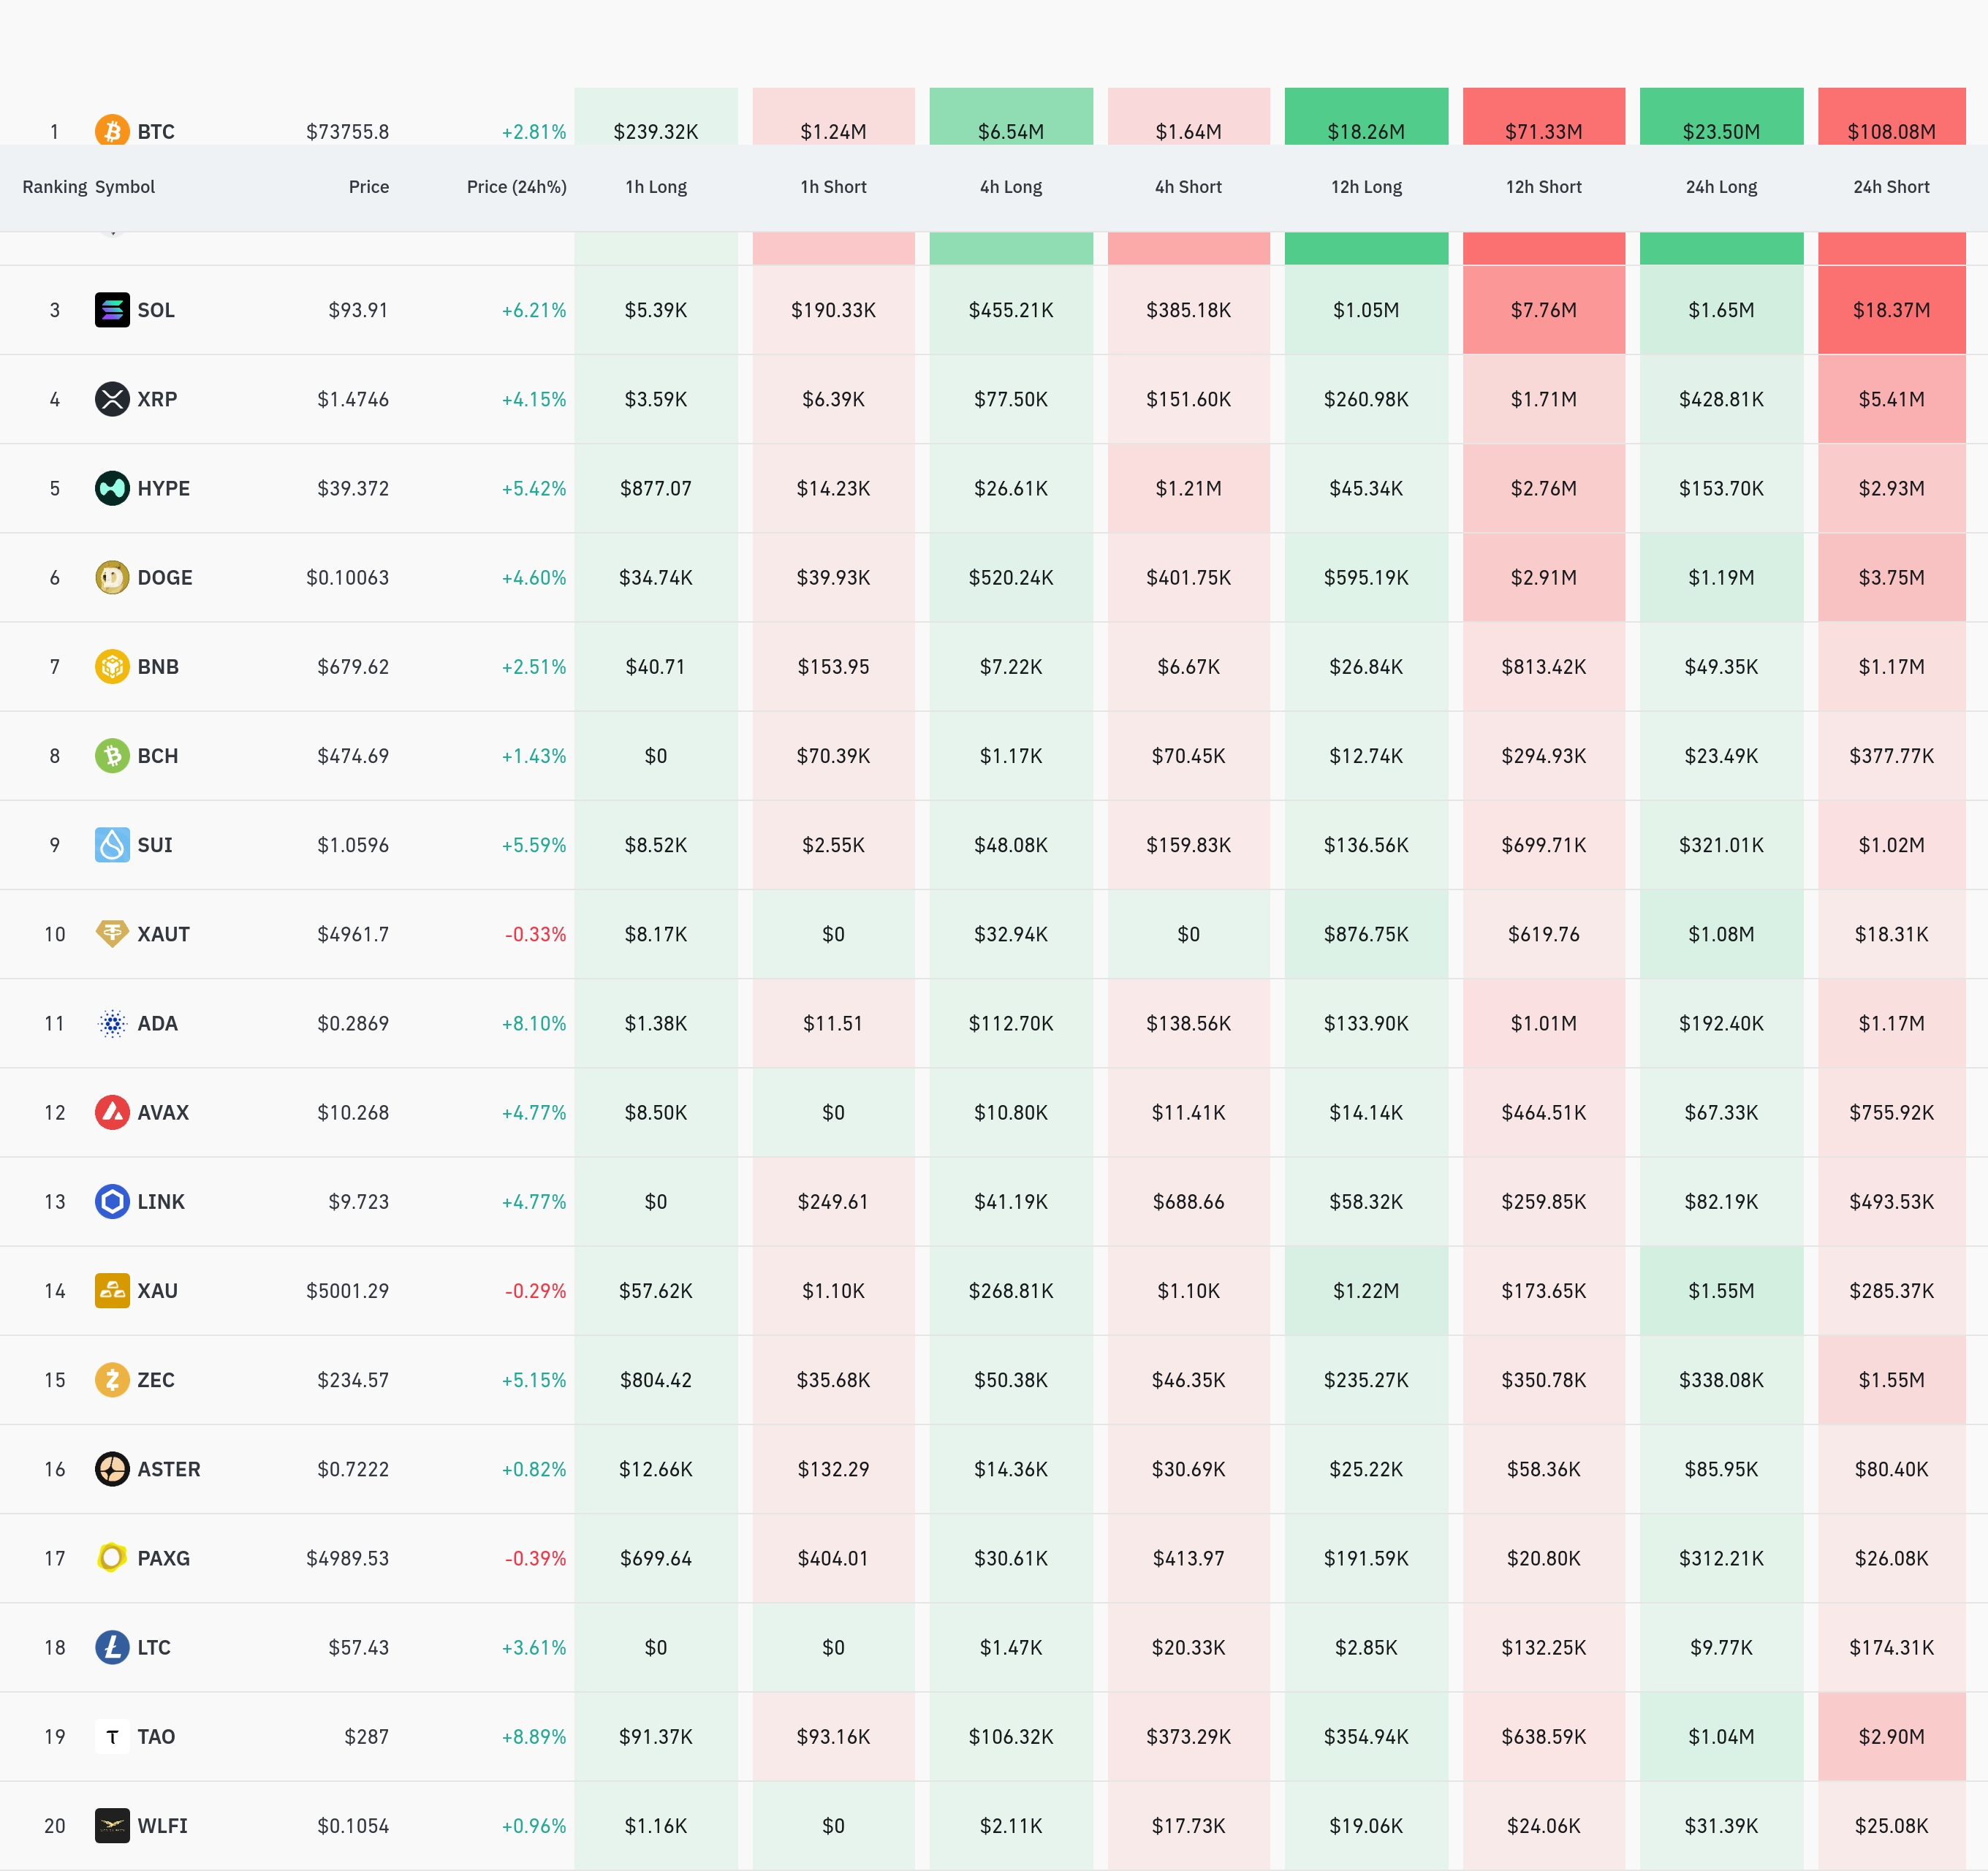Click the XRP coin icon
The image size is (1988, 1871).
point(112,399)
